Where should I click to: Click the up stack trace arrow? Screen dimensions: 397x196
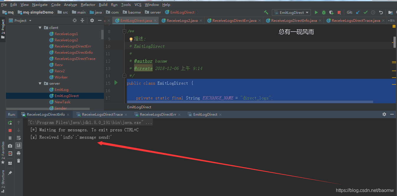[19, 122]
